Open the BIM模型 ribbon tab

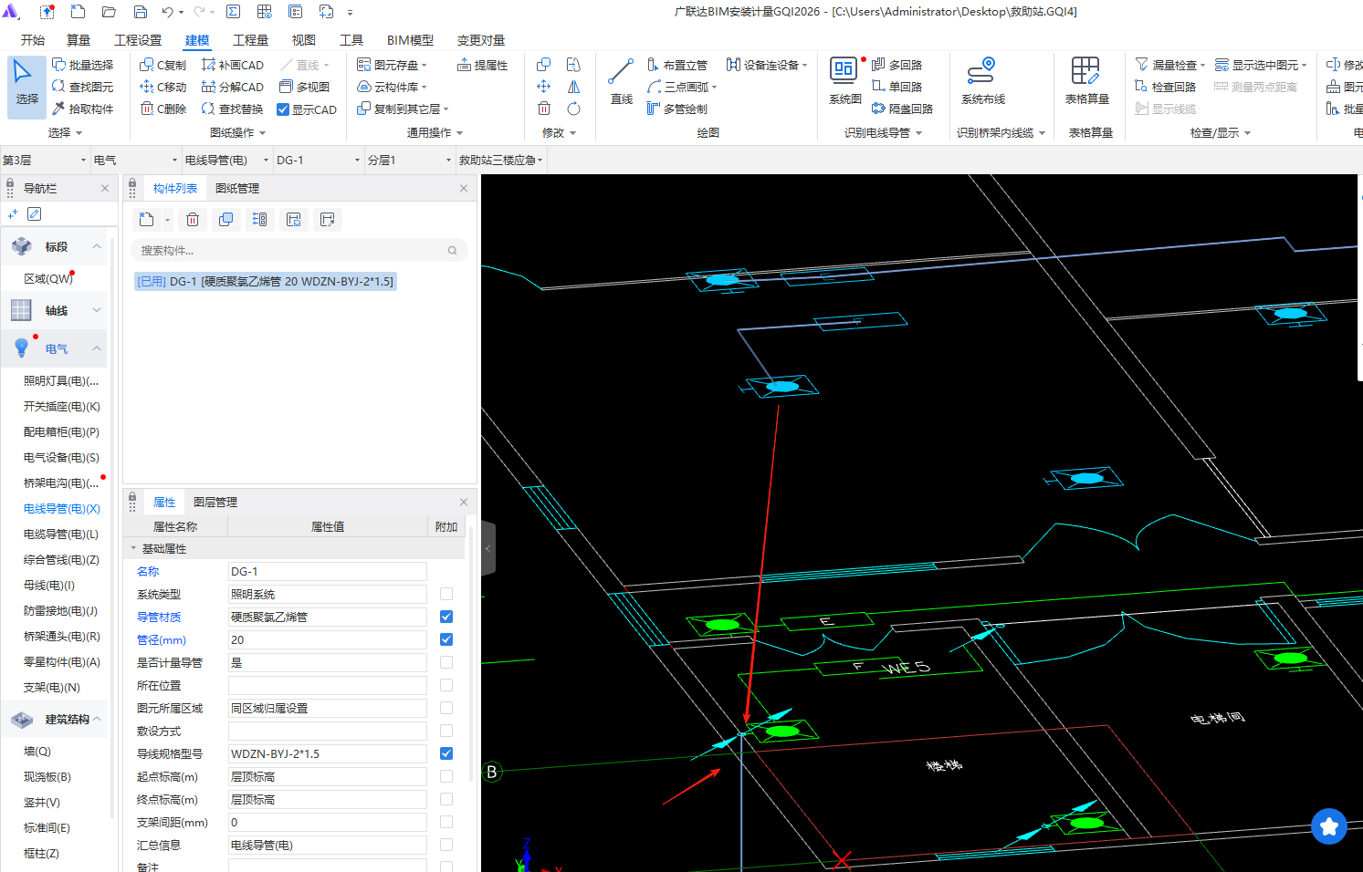click(x=410, y=40)
